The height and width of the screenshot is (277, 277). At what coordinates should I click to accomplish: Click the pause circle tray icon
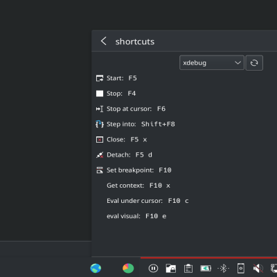153,268
